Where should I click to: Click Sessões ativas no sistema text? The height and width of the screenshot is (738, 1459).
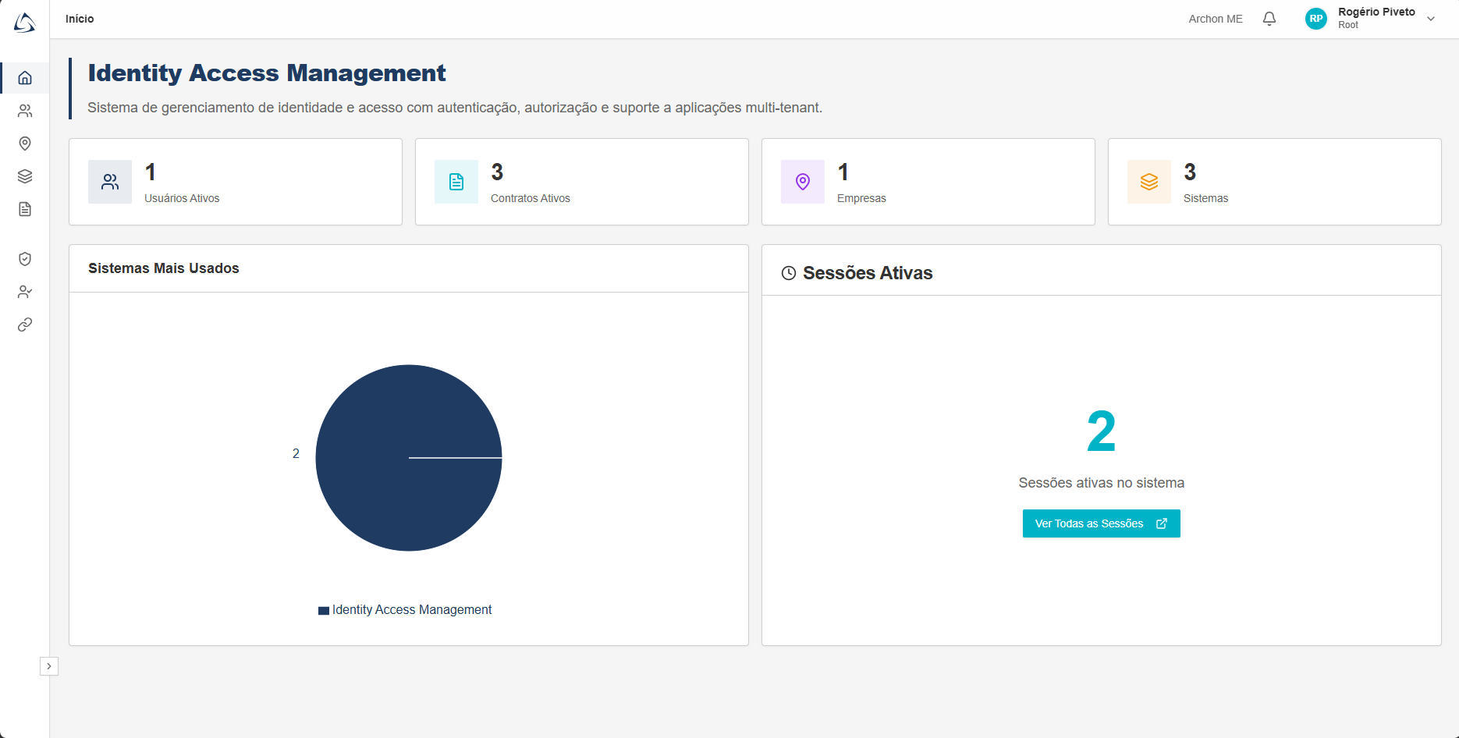(x=1101, y=483)
